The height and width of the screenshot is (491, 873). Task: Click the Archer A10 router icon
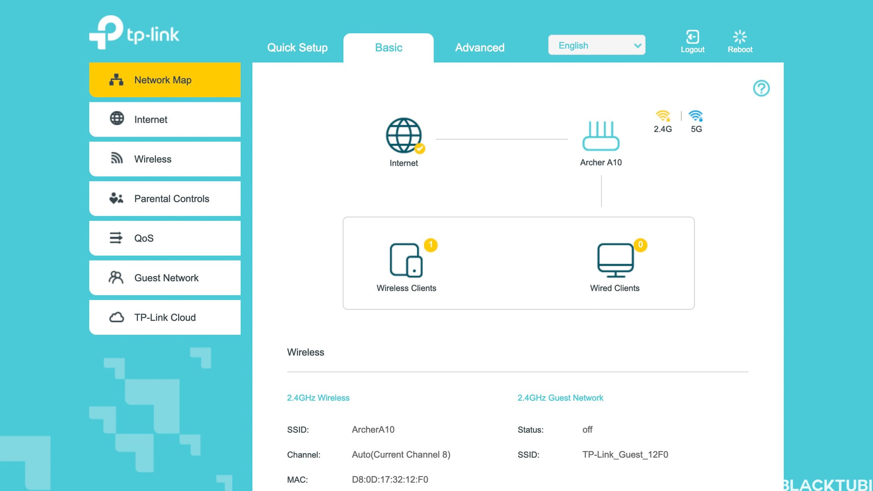click(x=601, y=136)
